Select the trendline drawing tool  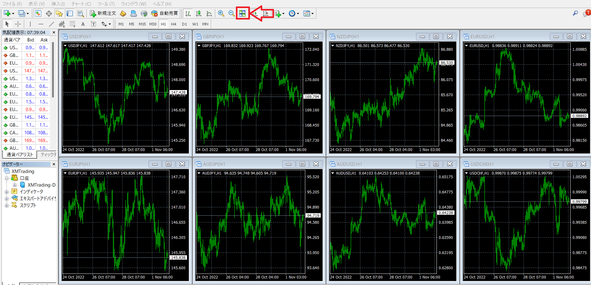[51, 24]
